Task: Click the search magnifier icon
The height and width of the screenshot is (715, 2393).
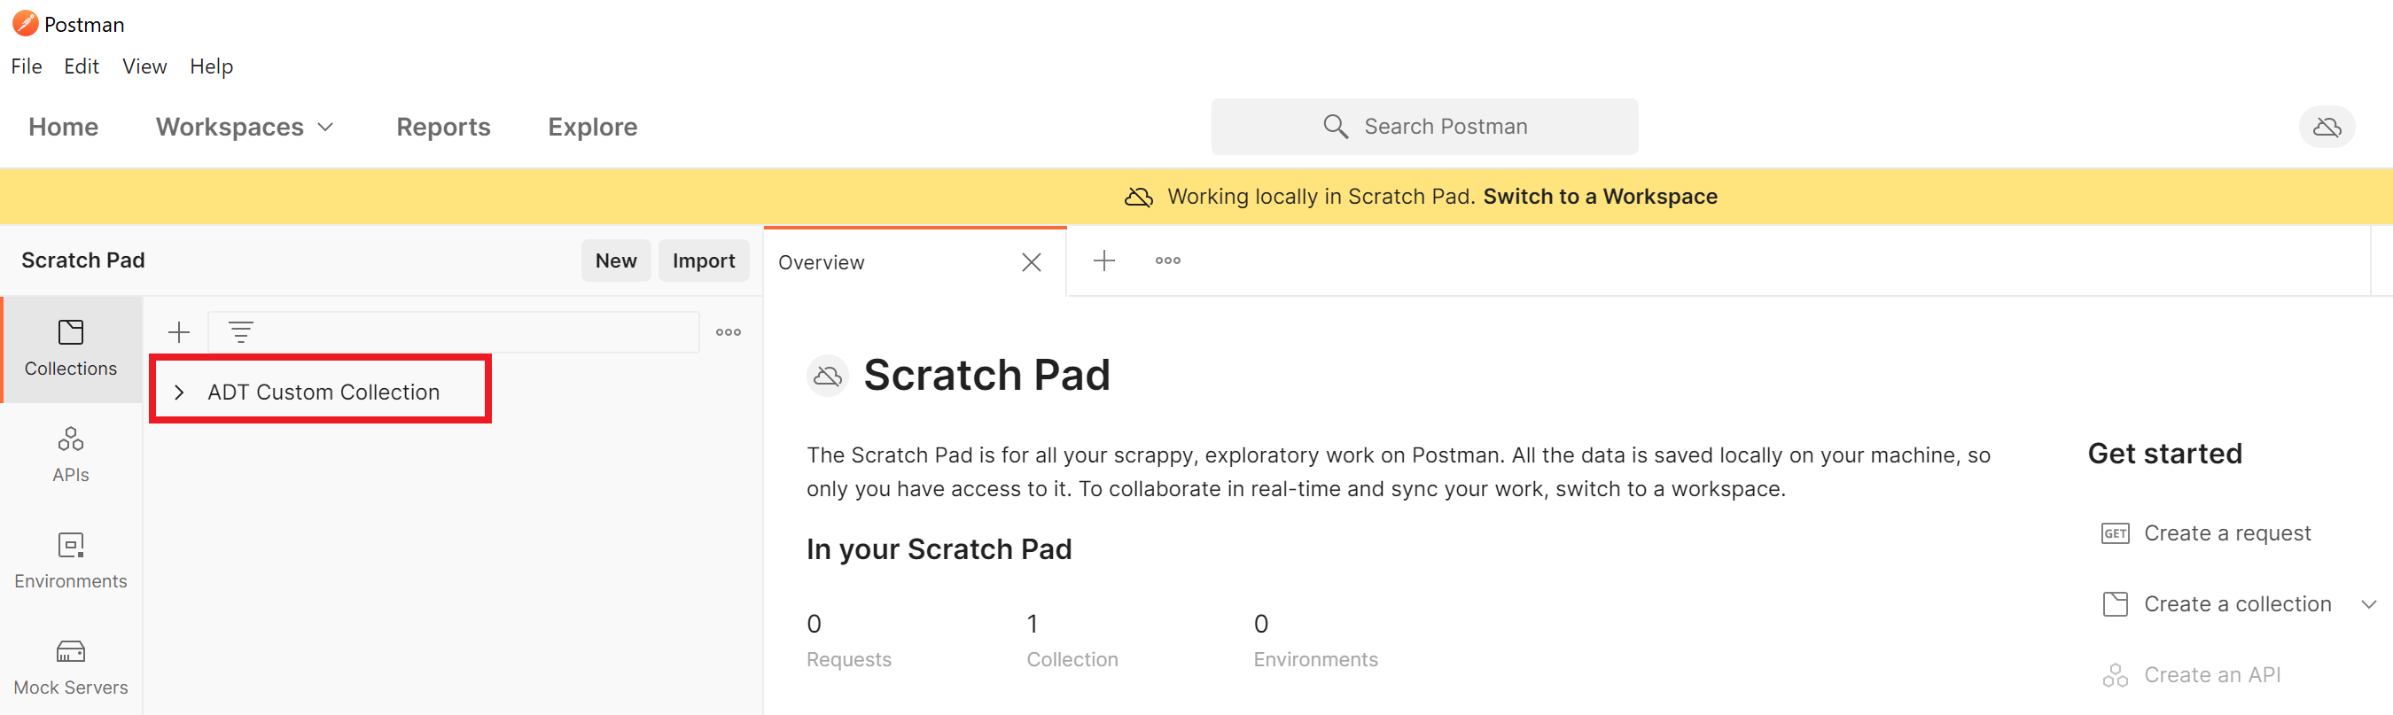Action: (1335, 127)
